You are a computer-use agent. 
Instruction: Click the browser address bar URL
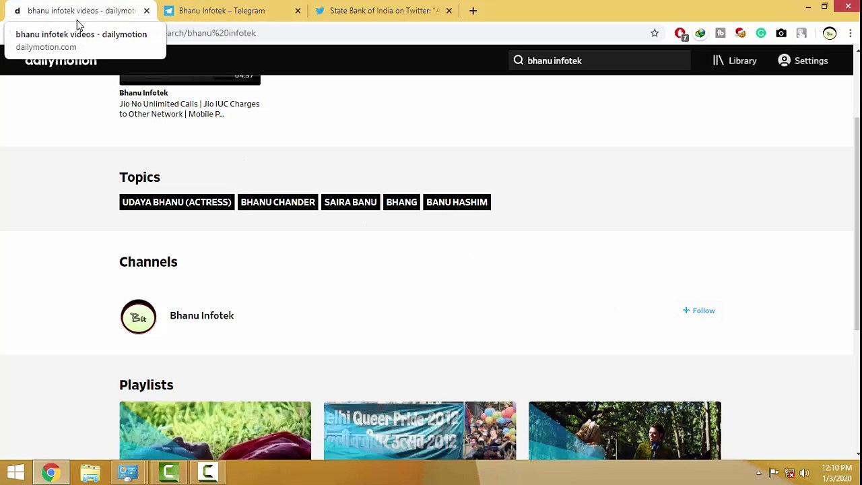(404, 33)
